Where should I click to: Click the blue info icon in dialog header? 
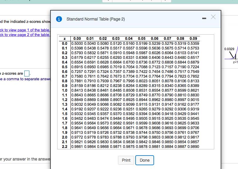(59, 19)
